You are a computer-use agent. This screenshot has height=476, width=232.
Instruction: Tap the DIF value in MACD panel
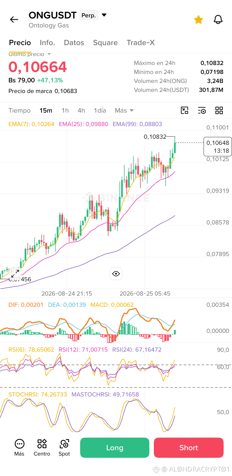tap(26, 305)
